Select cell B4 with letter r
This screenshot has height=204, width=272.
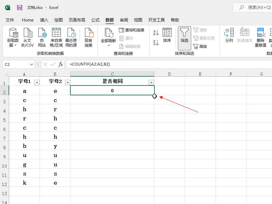click(55, 109)
